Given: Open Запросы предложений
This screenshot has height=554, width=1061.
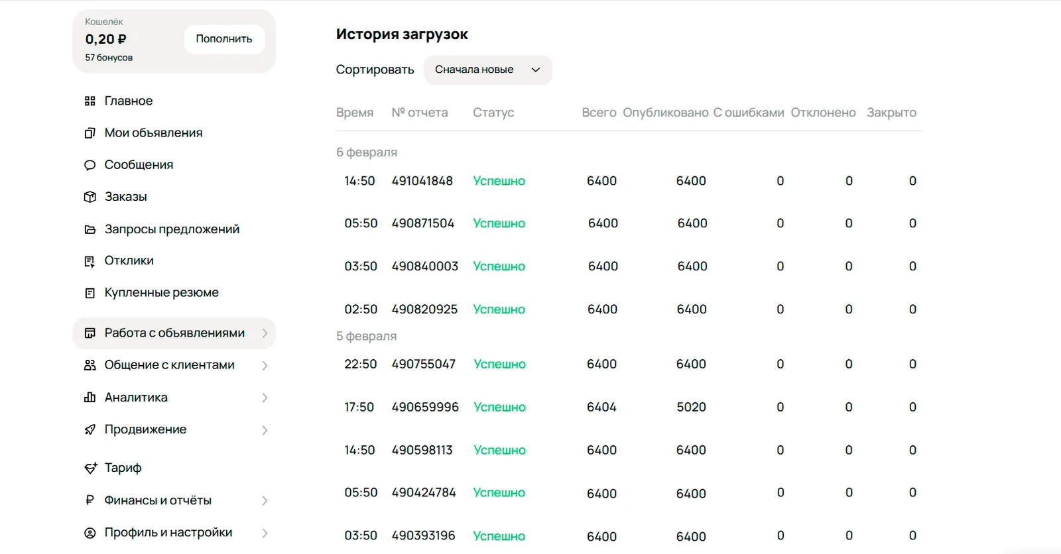Looking at the screenshot, I should 172,229.
